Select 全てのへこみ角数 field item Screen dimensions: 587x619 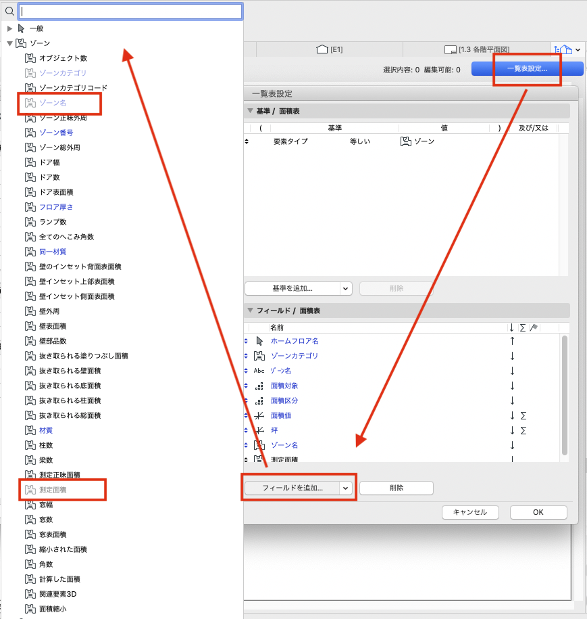tap(67, 237)
